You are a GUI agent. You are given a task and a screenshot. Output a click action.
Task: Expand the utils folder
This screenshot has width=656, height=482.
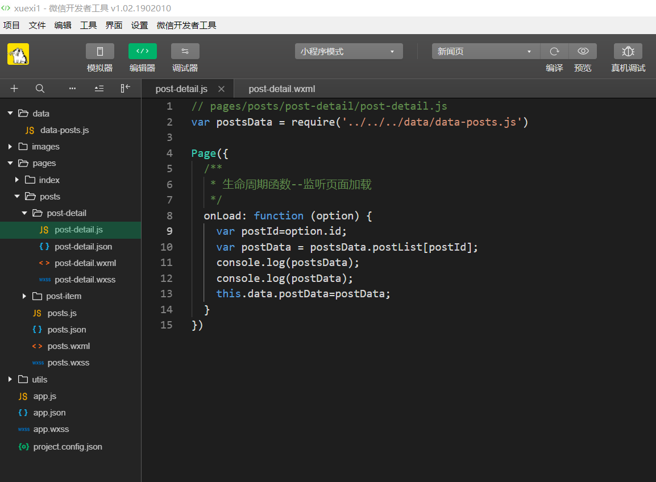(x=39, y=379)
